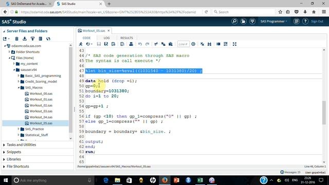Click the Save program disk icon
Viewport: 329px width, 185px height.
[99, 44]
